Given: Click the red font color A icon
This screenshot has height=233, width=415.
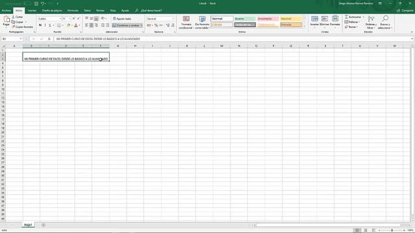Looking at the screenshot, I should click(x=76, y=25).
